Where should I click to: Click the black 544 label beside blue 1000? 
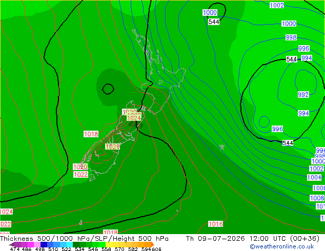pyautogui.click(x=214, y=22)
